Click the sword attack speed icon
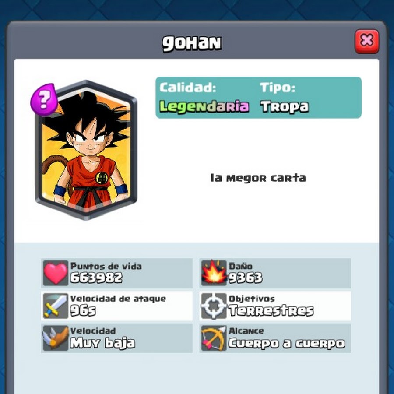This screenshot has width=394, height=394. tap(56, 306)
